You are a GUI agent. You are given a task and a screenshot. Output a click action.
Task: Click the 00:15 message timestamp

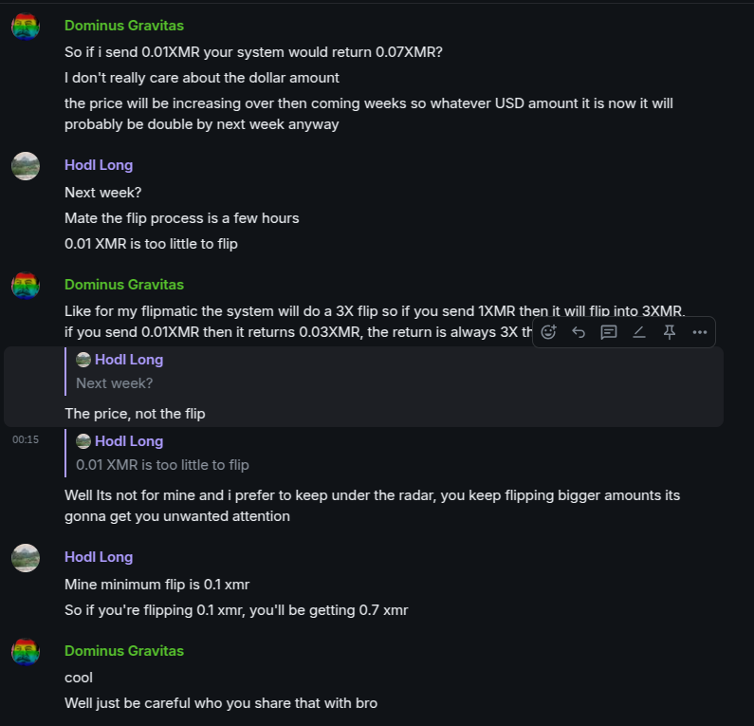(x=26, y=440)
